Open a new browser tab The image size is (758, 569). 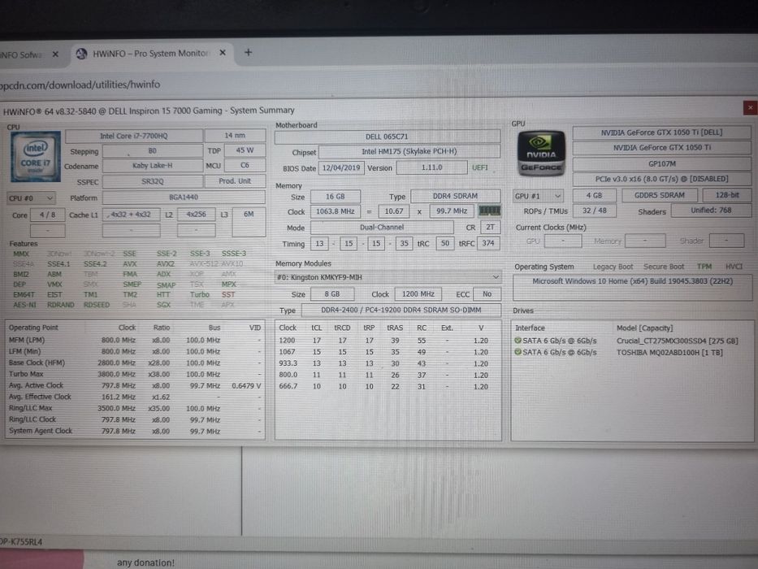point(248,52)
